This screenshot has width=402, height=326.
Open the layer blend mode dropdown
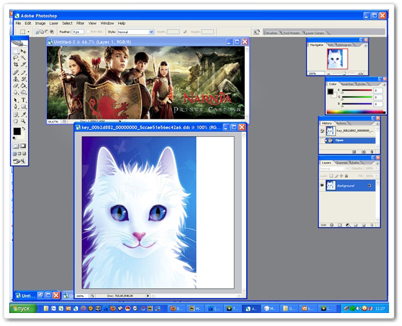tap(334, 168)
